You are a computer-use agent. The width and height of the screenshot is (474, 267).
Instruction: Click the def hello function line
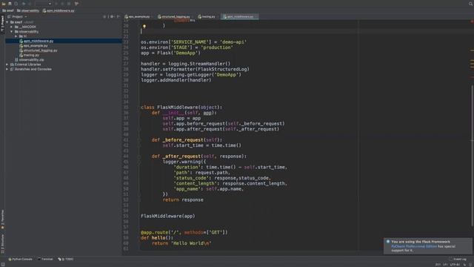point(157,238)
